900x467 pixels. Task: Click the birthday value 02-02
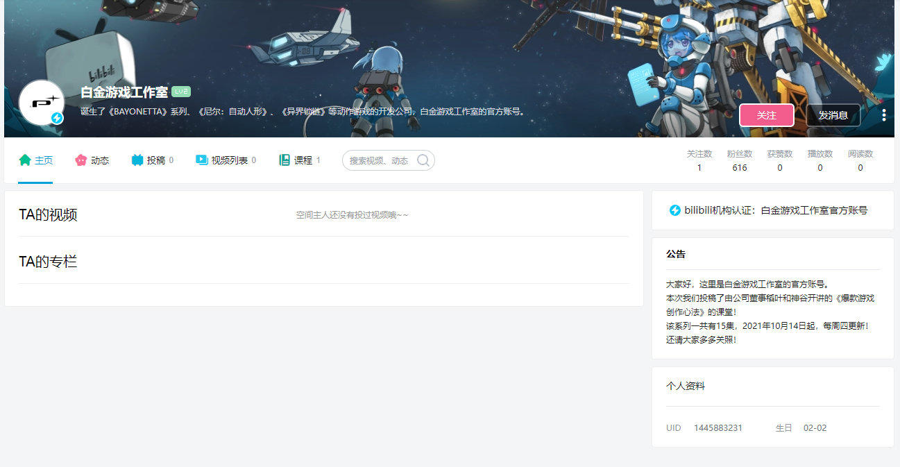coord(815,428)
